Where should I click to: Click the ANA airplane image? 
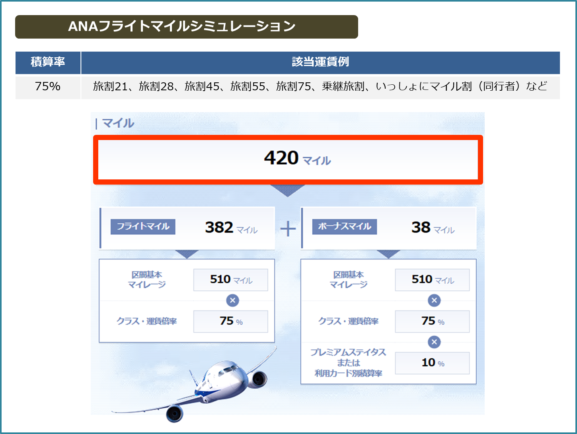194,385
